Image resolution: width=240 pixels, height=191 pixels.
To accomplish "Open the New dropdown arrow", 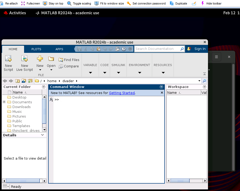I will pos(40,70).
